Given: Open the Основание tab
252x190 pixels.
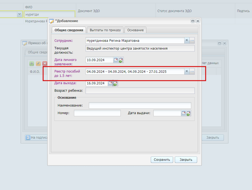Looking at the screenshot, I should point(135,30).
